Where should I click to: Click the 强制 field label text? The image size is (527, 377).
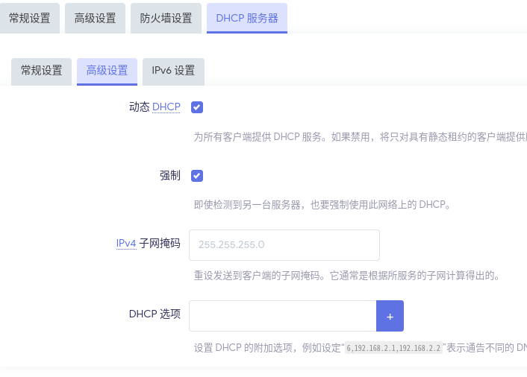(169, 176)
